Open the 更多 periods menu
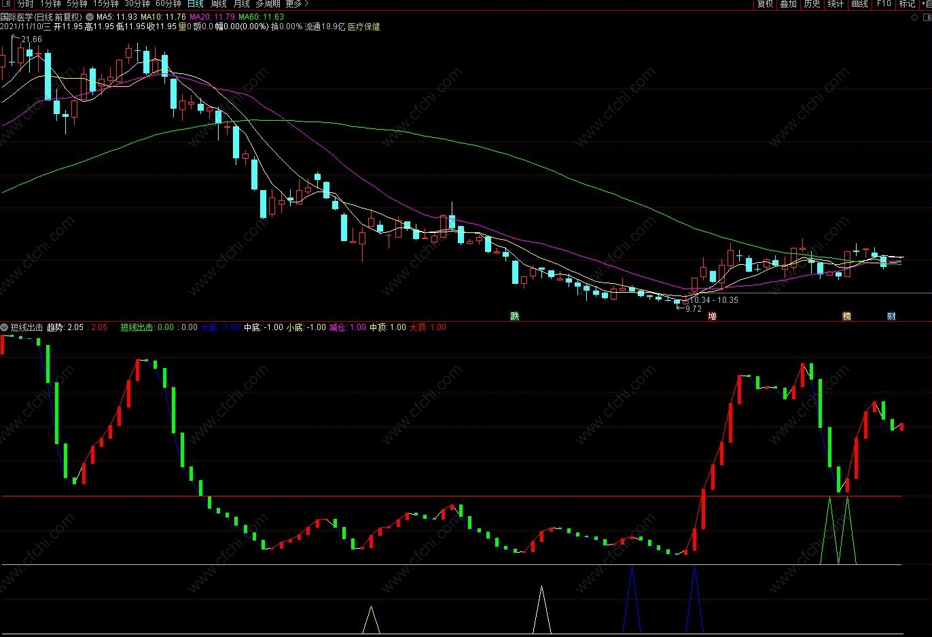Image resolution: width=932 pixels, height=637 pixels. pos(297,4)
